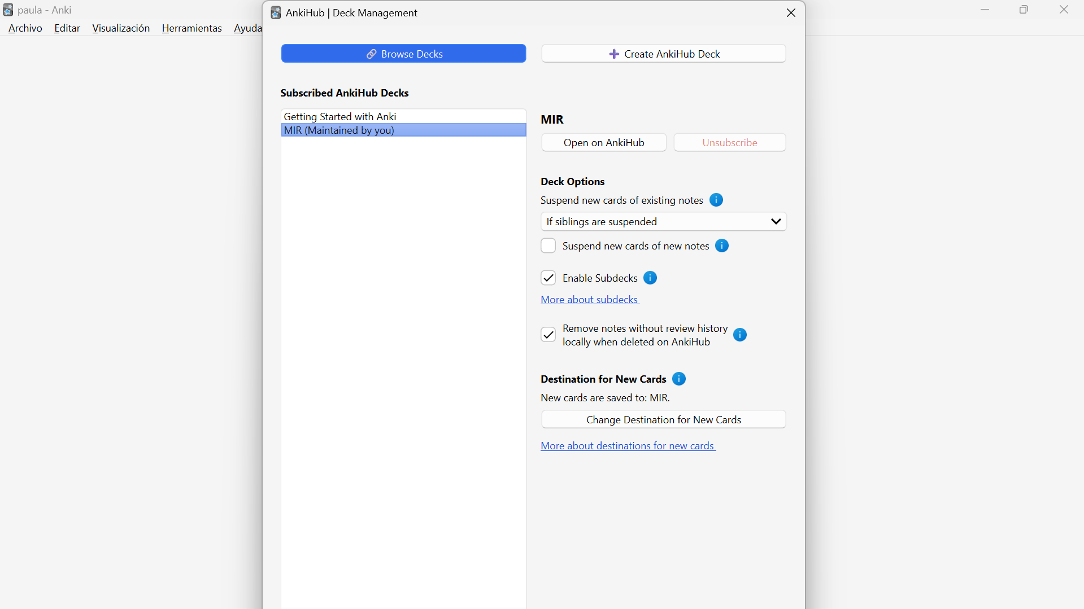The height and width of the screenshot is (609, 1084).
Task: Click info icon beside Remove notes without review history
Action: pyautogui.click(x=739, y=335)
